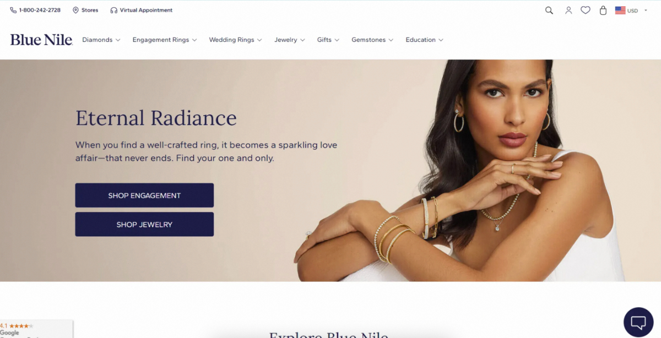Click the US flag currency icon
This screenshot has width=661, height=338.
coord(620,10)
